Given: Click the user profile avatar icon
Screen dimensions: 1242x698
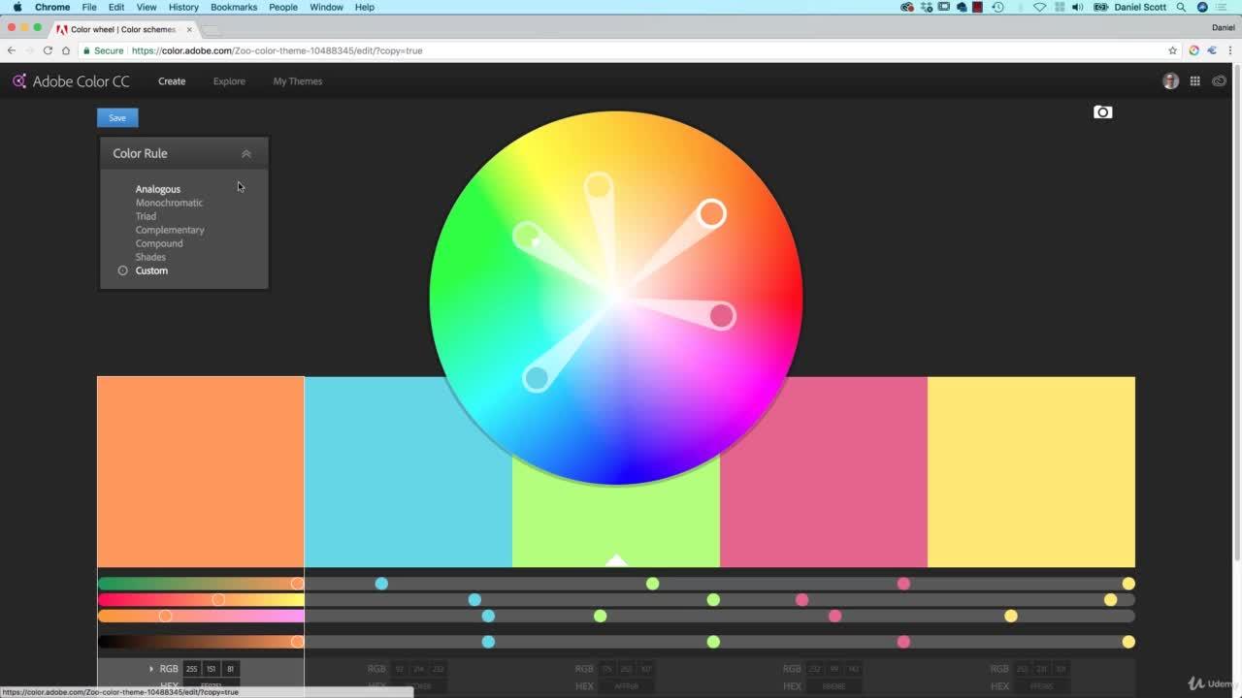Looking at the screenshot, I should (1170, 80).
